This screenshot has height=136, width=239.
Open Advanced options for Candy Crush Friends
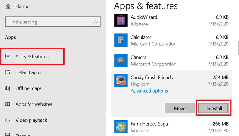(149, 91)
